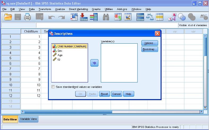The width and height of the screenshot is (209, 130).
Task: Select the Age variable in list
Action: click(60, 55)
